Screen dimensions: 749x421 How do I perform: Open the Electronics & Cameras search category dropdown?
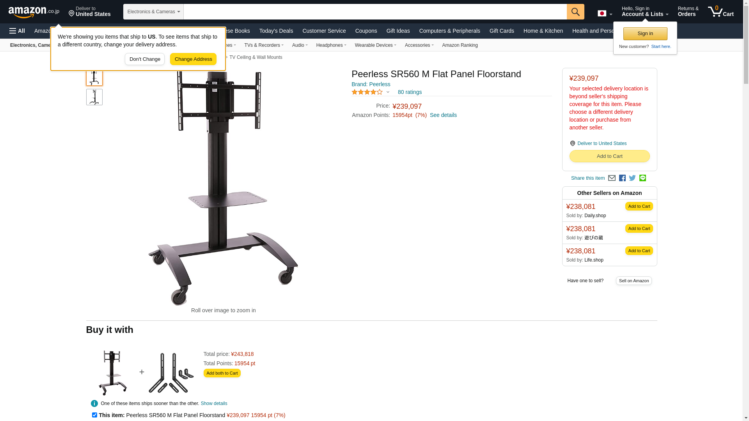click(153, 12)
